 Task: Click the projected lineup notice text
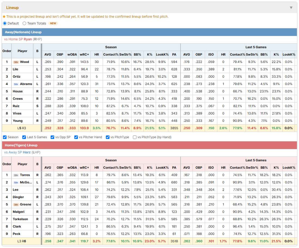pyautogui.click(x=87, y=17)
